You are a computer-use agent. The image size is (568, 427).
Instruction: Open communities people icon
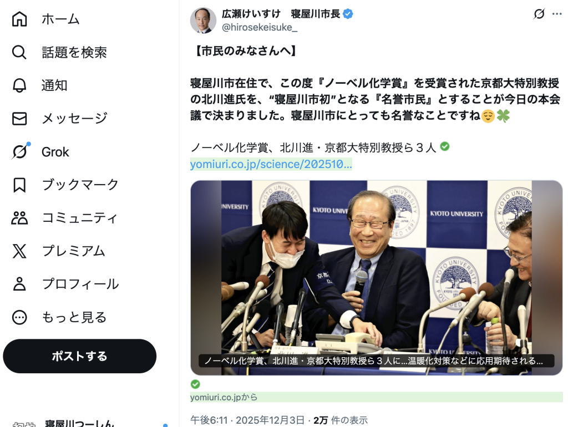(19, 218)
